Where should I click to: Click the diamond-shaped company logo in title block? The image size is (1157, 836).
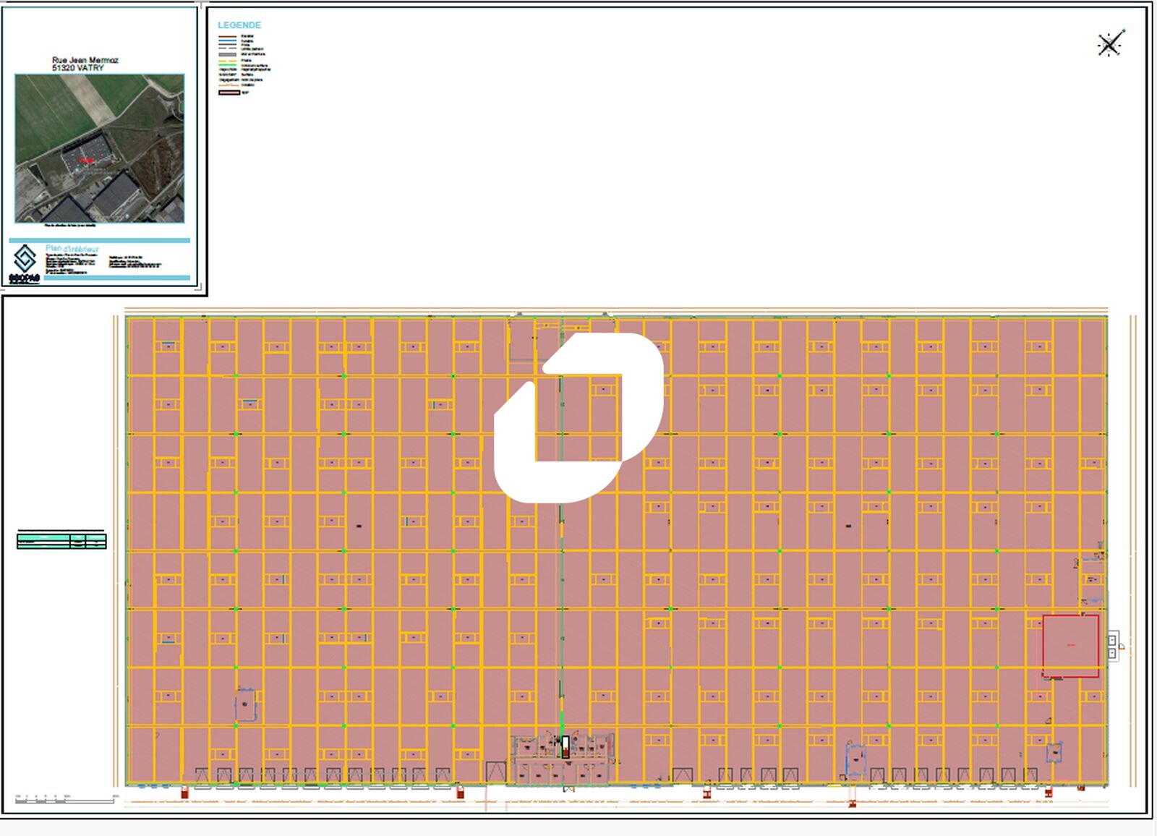pyautogui.click(x=25, y=259)
